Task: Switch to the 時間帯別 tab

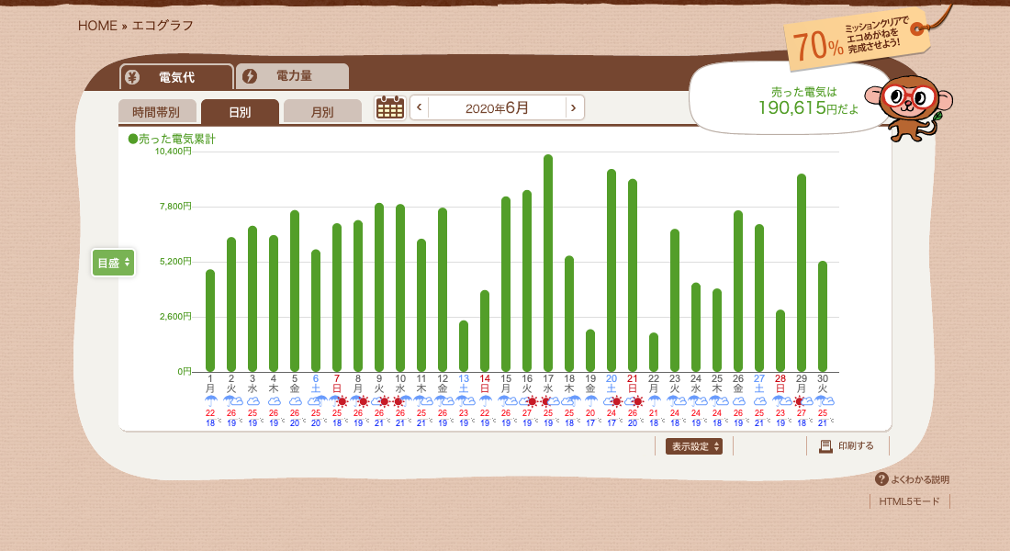Action: [x=156, y=112]
